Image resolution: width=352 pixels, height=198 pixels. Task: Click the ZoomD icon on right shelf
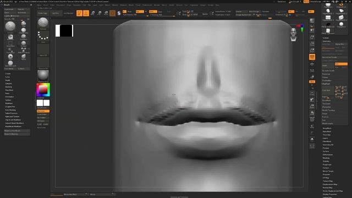(x=312, y=106)
